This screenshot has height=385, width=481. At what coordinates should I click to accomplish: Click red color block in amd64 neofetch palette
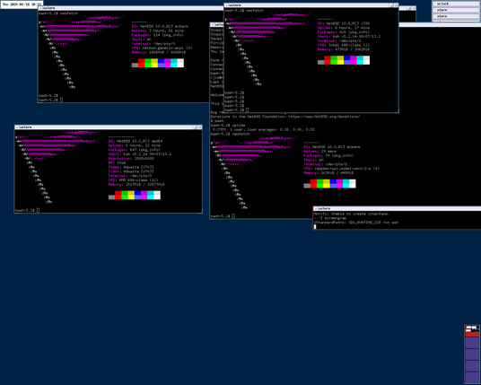click(118, 195)
